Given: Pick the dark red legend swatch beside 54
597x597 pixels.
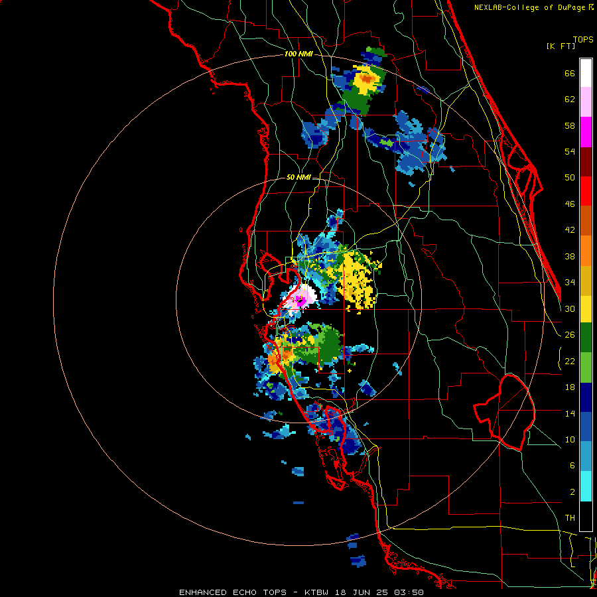Looking at the screenshot, I should click(586, 162).
